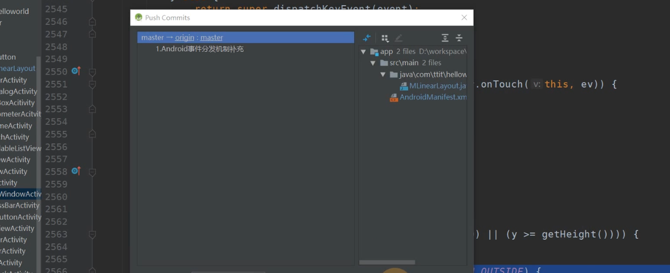This screenshot has height=273, width=670.
Task: Select BoxAcitivity item in project sidebar
Action: [x=17, y=103]
